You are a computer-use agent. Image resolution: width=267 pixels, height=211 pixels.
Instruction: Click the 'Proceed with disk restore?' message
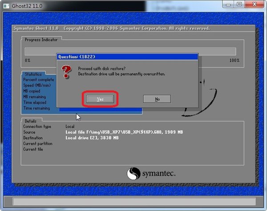pyautogui.click(x=101, y=69)
